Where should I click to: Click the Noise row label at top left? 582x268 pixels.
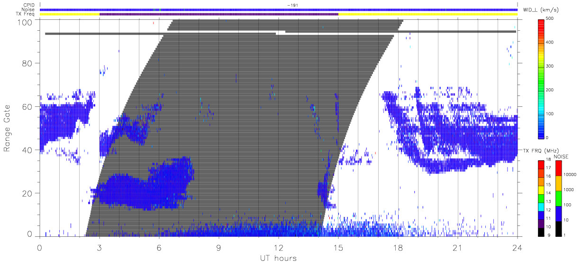coord(28,9)
